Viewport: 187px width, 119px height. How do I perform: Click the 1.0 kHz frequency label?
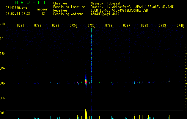[x=2, y=54]
